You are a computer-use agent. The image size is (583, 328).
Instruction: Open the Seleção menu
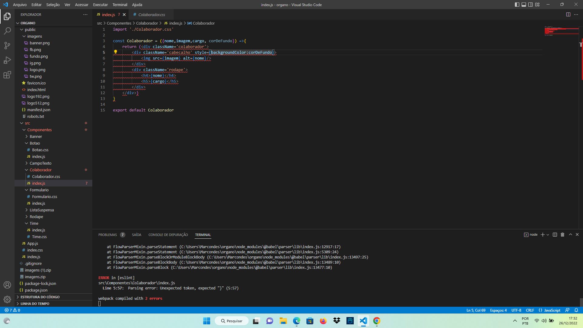pos(53,5)
